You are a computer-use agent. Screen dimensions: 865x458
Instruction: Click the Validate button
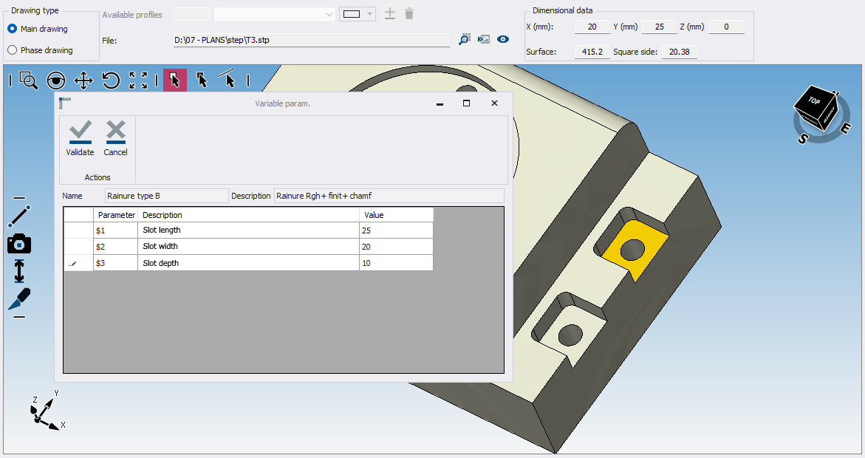pos(80,138)
